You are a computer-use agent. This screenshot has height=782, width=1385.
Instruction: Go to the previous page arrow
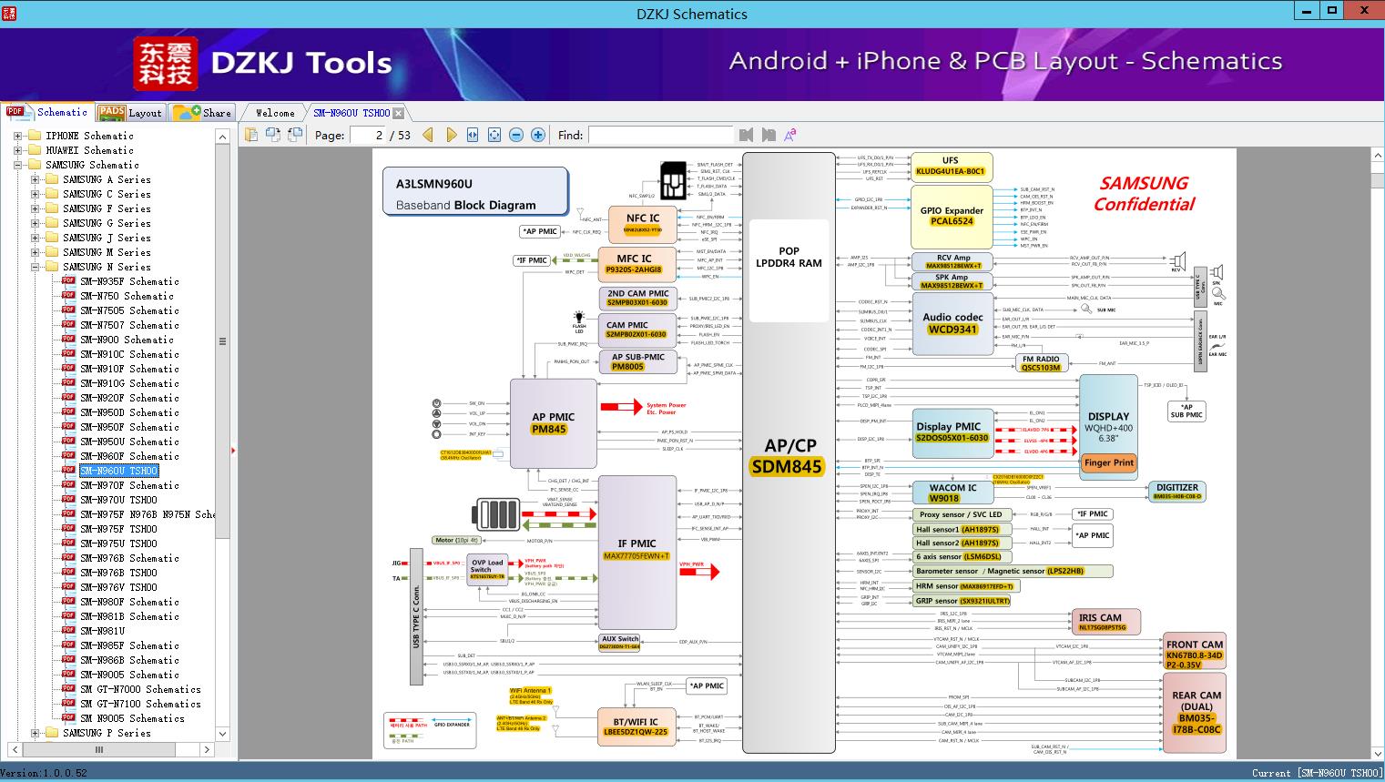coord(428,135)
